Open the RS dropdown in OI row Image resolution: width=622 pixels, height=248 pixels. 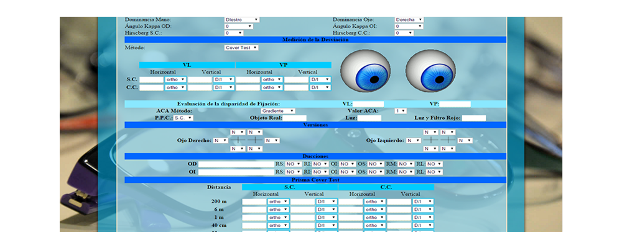[293, 172]
